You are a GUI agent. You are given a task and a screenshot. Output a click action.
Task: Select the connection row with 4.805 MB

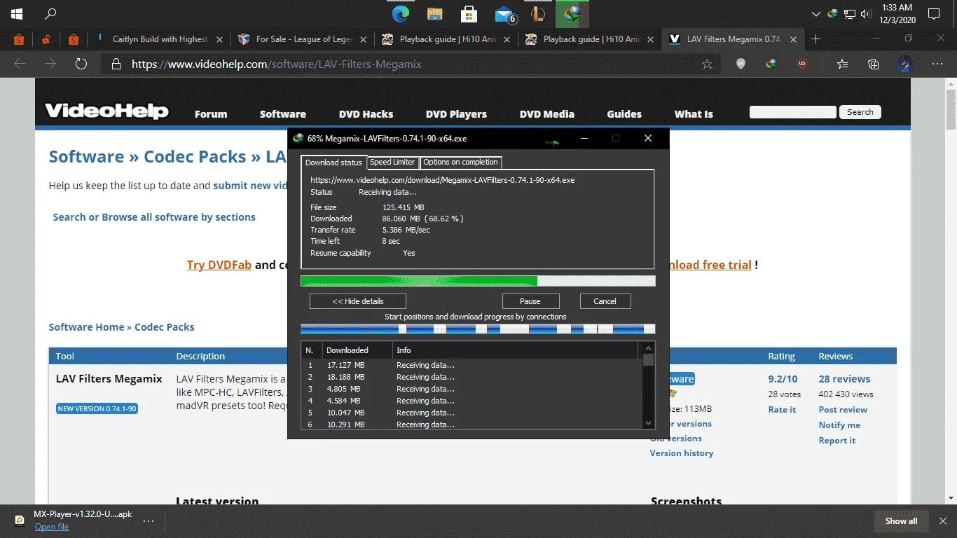[471, 389]
